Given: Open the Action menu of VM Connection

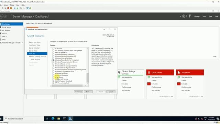Looking at the screenshot, I should pyautogui.click(x=6, y=5).
